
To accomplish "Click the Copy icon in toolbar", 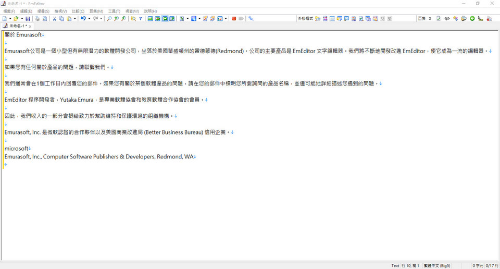I will click(61, 19).
